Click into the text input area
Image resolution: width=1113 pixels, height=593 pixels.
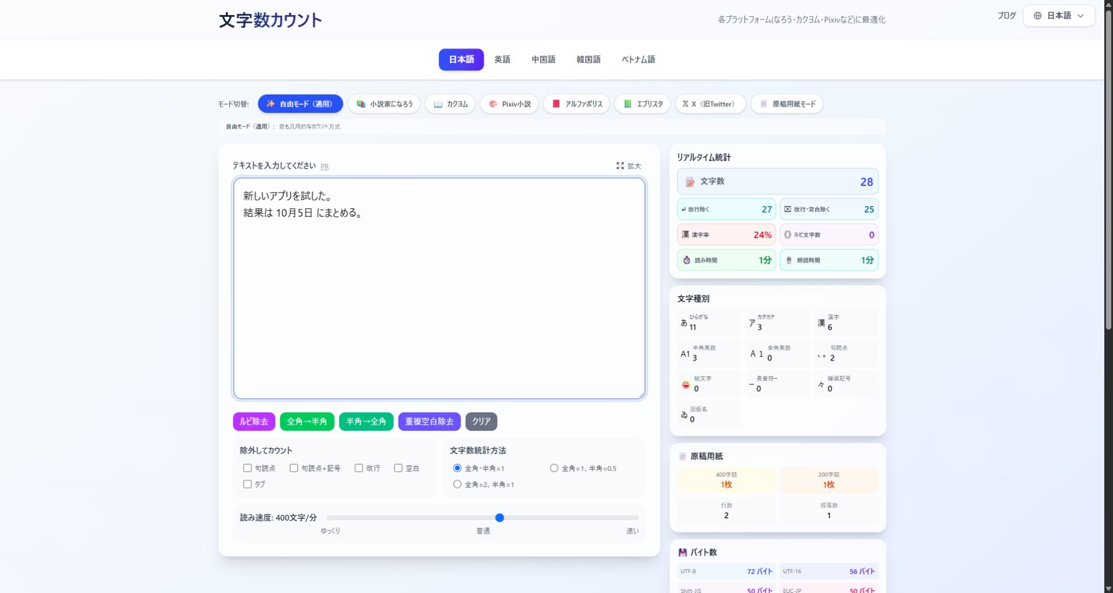pyautogui.click(x=439, y=288)
